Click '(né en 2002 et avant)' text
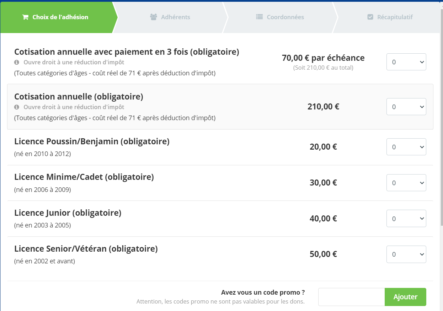This screenshot has width=443, height=311. (44, 261)
